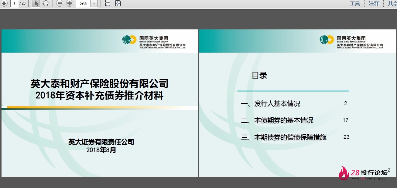This screenshot has height=188, width=397.
Task: Click the date '2018年8月' on the cover
Action: 101,150
